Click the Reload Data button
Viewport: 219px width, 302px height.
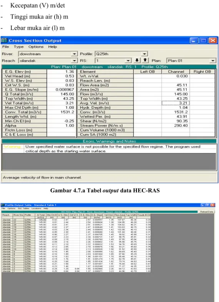click(206, 212)
